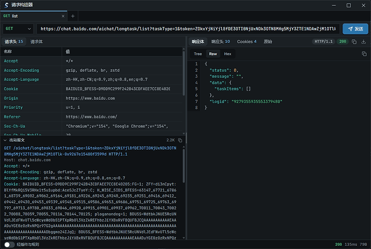
Task: Switch response view to Raw
Action: pyautogui.click(x=213, y=54)
